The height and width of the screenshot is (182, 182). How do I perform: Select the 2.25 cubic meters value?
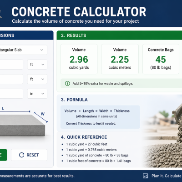point(120,59)
